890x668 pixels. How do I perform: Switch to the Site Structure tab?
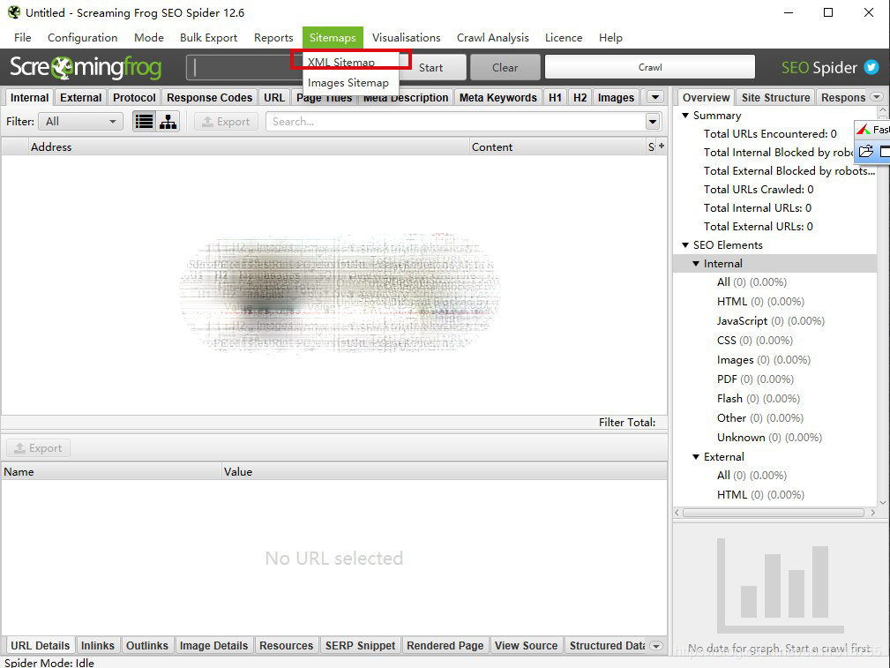pyautogui.click(x=775, y=98)
